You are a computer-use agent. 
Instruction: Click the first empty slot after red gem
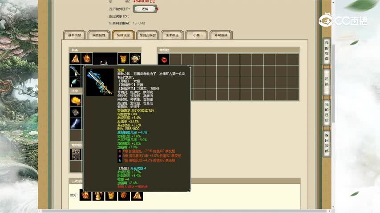(175, 59)
